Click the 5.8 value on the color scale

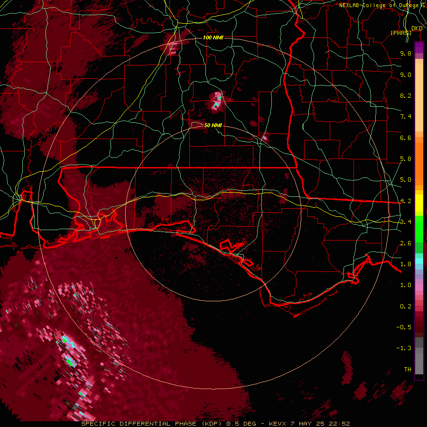pyautogui.click(x=406, y=159)
